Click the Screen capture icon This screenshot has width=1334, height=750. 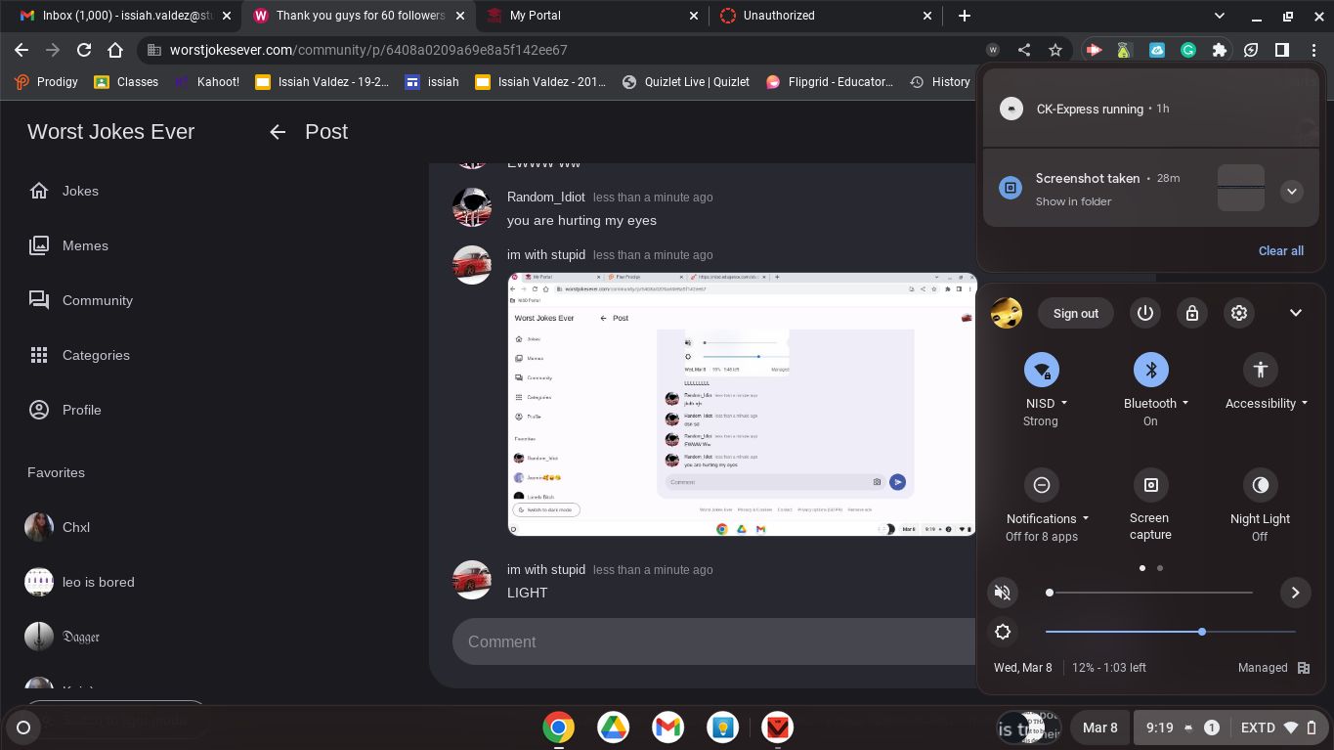1150,485
